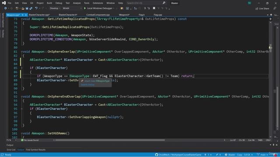Click the undo arrow icon
280x157 pixels.
pyautogui.click(x=36, y=8)
